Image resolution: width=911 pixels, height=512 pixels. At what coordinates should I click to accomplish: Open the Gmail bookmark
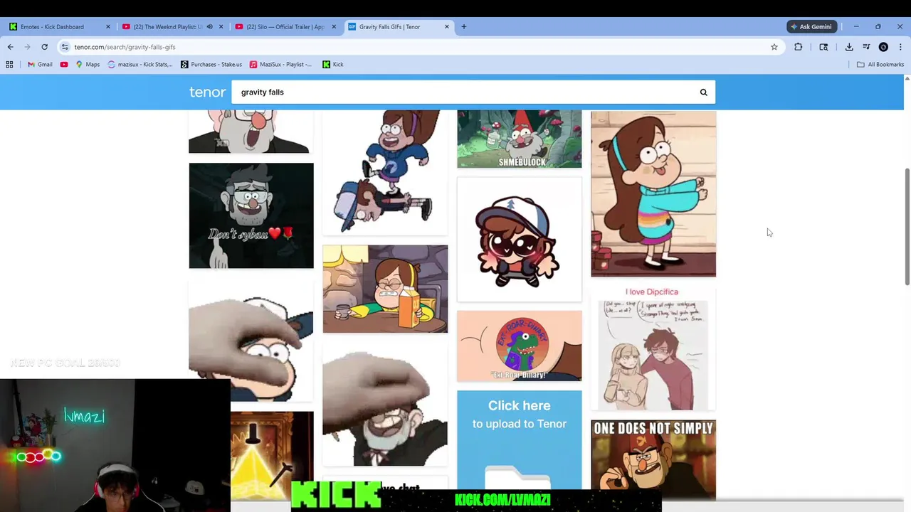pos(40,64)
